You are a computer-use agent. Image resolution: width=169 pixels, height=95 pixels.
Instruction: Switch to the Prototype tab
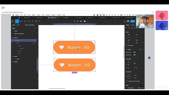click(x=133, y=25)
